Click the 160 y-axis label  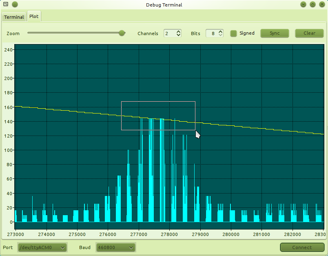click(x=8, y=107)
